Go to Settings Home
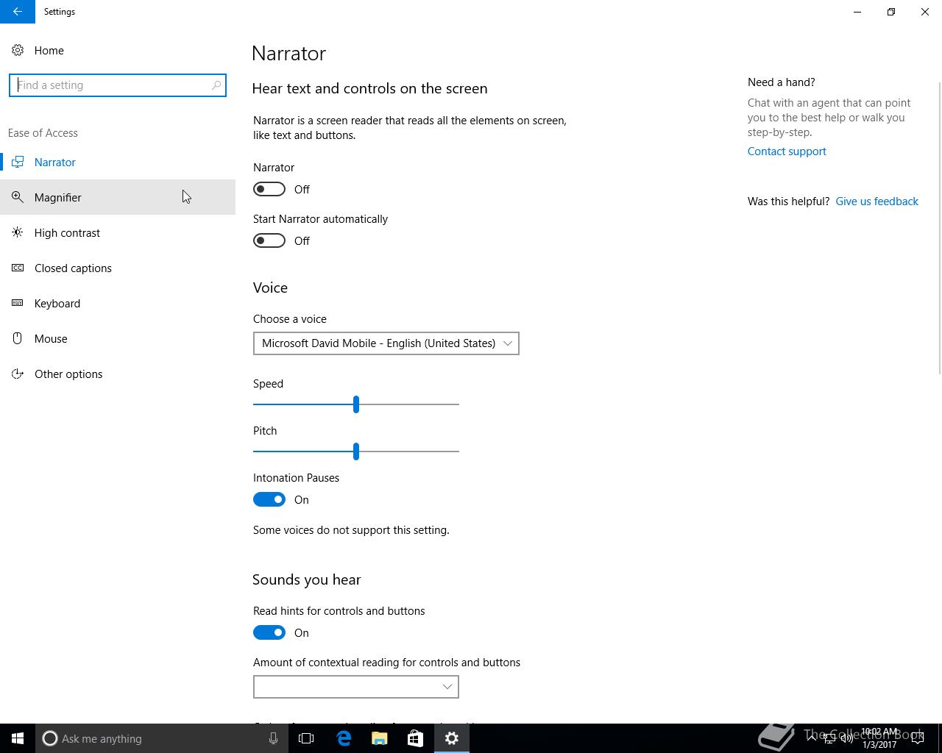This screenshot has width=942, height=753. tap(118, 51)
